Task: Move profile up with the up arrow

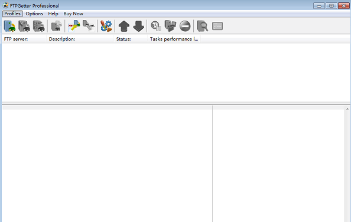Action: [x=123, y=26]
